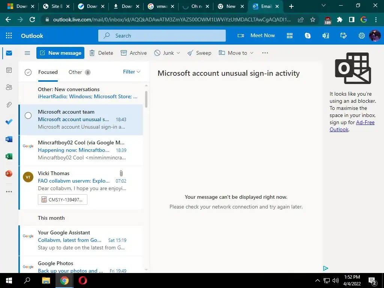Launch PowerPoint from the sidebar
The height and width of the screenshot is (288, 384).
click(x=9, y=174)
